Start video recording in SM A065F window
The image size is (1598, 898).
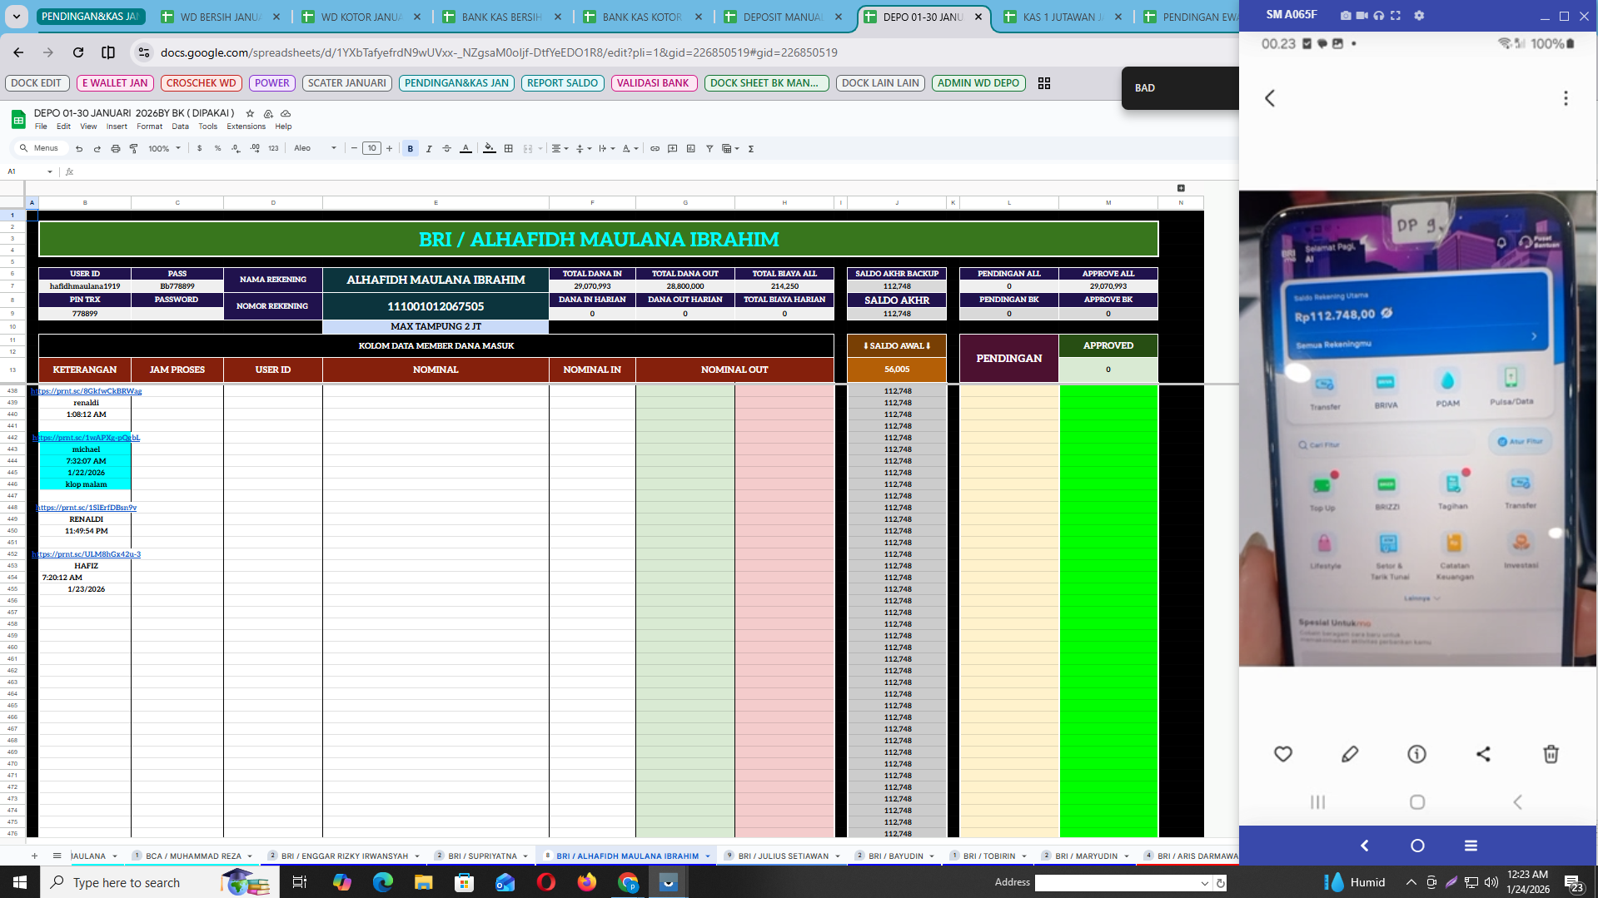[x=1362, y=15]
